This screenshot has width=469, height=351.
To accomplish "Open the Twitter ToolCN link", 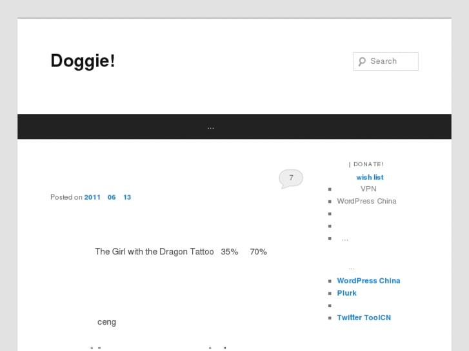I will pyautogui.click(x=364, y=318).
